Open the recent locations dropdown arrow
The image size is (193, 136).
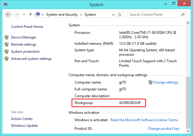pyautogui.click(x=24, y=15)
